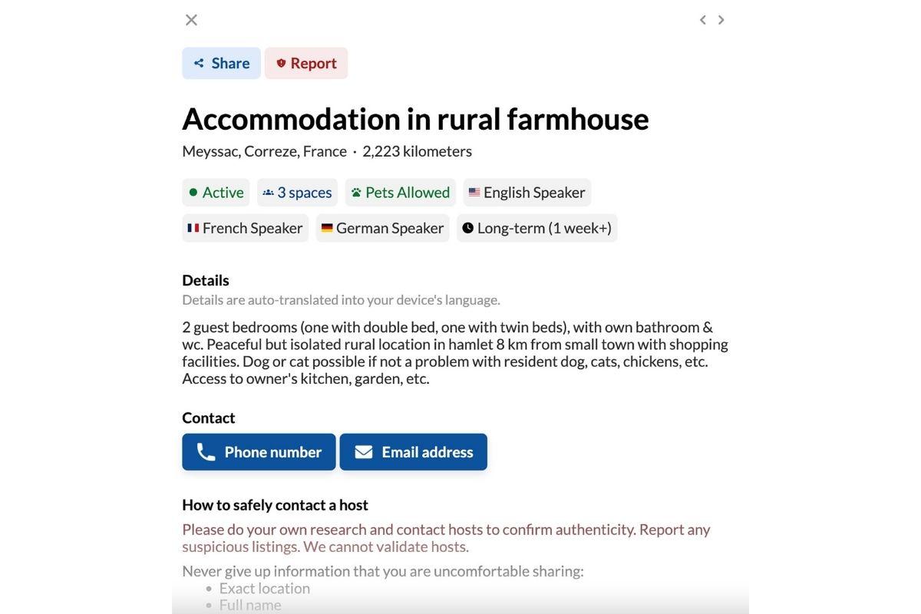Click the 3 spaces people icon
The height and width of the screenshot is (614, 921).
click(x=268, y=193)
